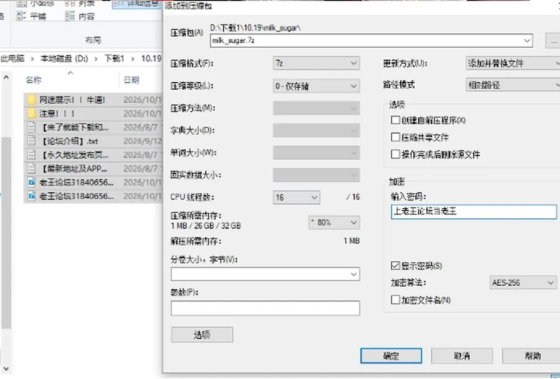Image resolution: width=560 pixels, height=379 pixels.
Task: Expand the archive name history dropdown arrow
Action: pyautogui.click(x=527, y=41)
